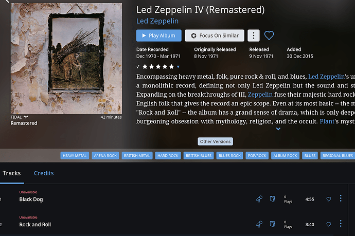Toggle favorite heart on Rock and Roll

pyautogui.click(x=329, y=224)
